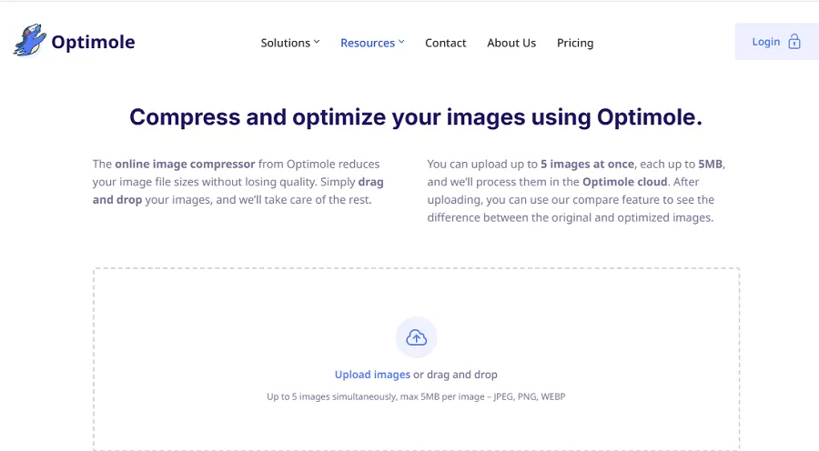The width and height of the screenshot is (819, 451).
Task: Click the Login button
Action: click(x=777, y=42)
